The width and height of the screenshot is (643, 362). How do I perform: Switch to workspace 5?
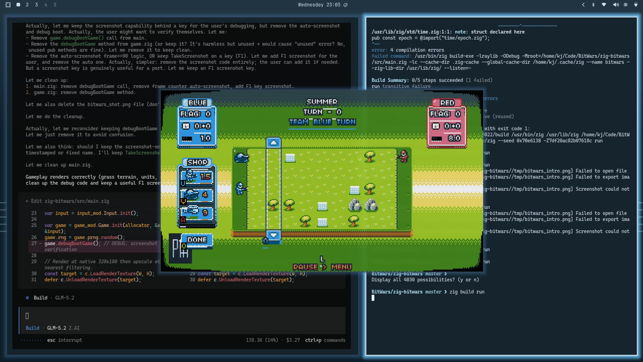coord(55,5)
